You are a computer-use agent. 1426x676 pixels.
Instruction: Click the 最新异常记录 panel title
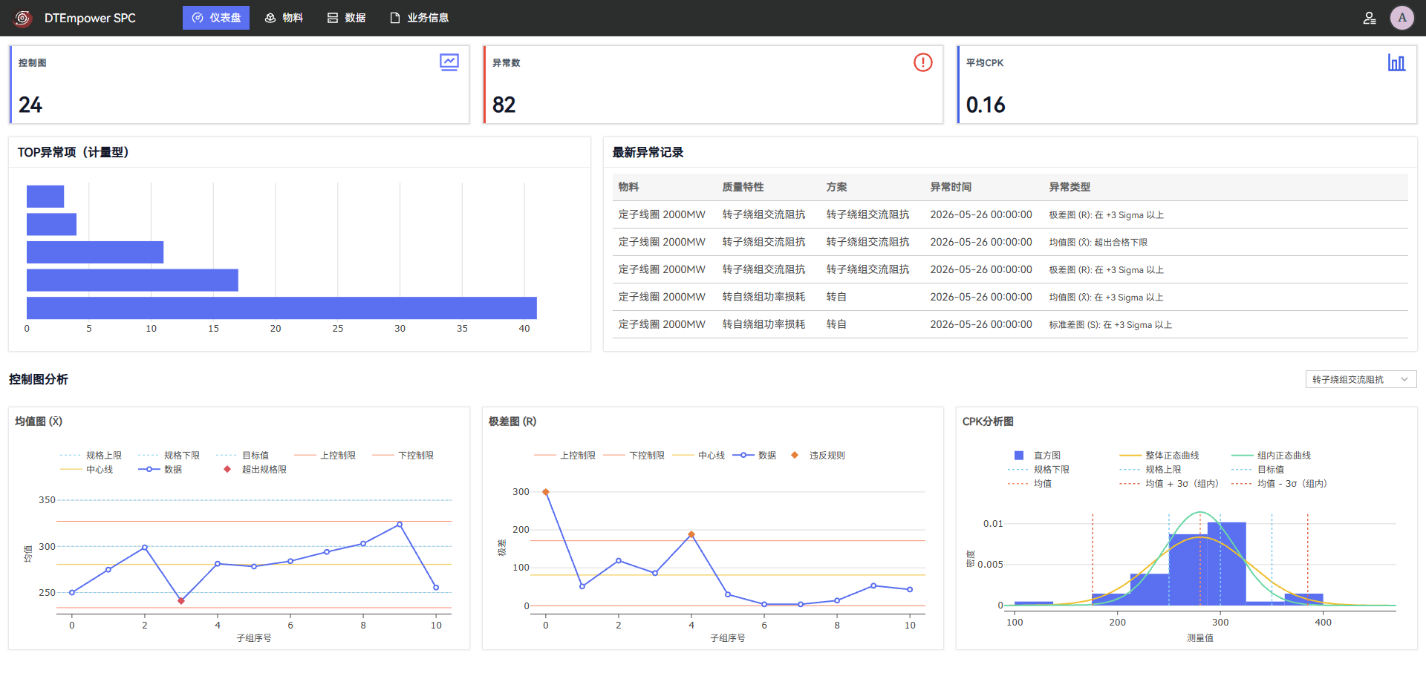[x=648, y=152]
